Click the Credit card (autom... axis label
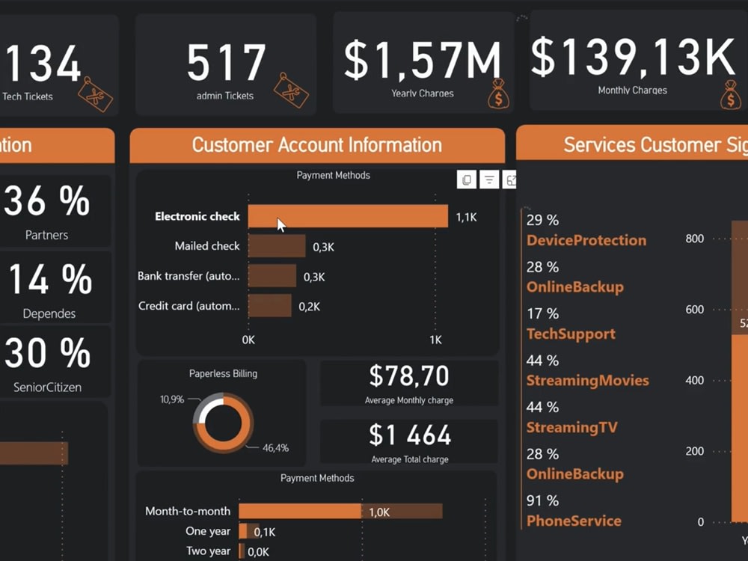 (x=189, y=306)
